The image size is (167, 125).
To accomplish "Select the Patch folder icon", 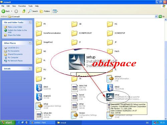I will (x=110, y=51).
